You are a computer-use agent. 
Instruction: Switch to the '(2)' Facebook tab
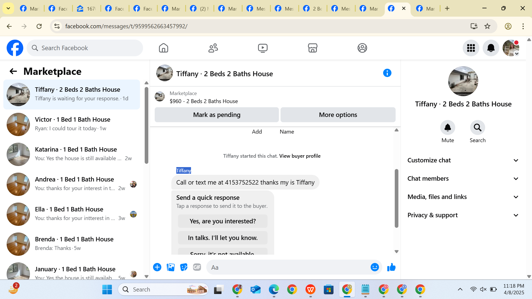tap(199, 9)
